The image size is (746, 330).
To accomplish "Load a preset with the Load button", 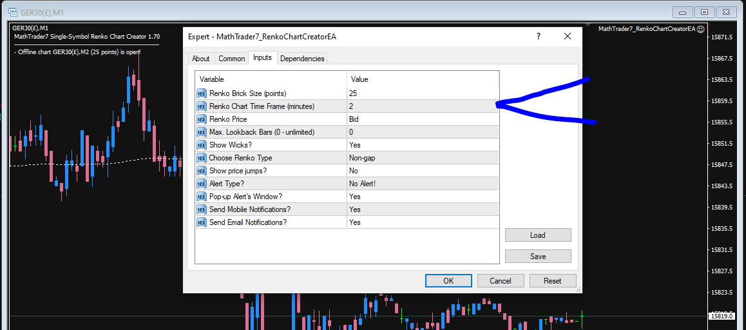I will pyautogui.click(x=538, y=235).
